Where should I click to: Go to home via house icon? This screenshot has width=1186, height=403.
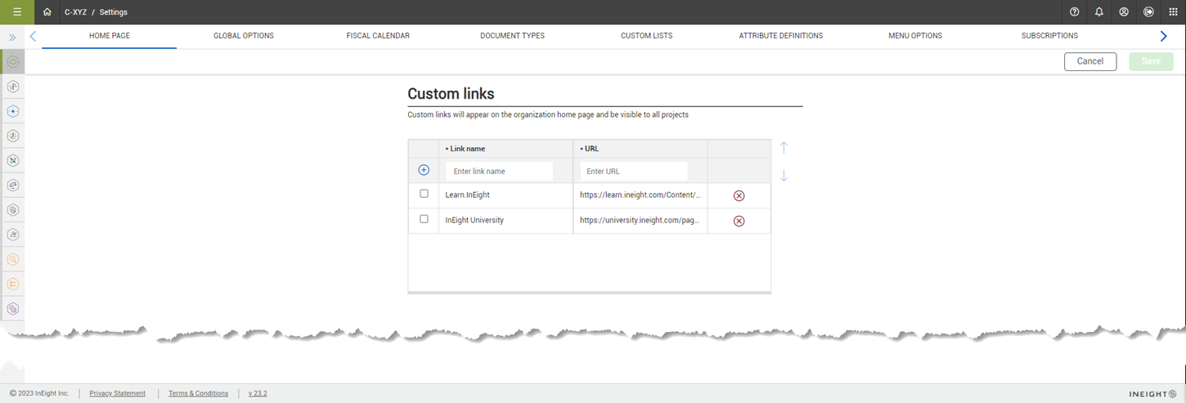pyautogui.click(x=47, y=12)
